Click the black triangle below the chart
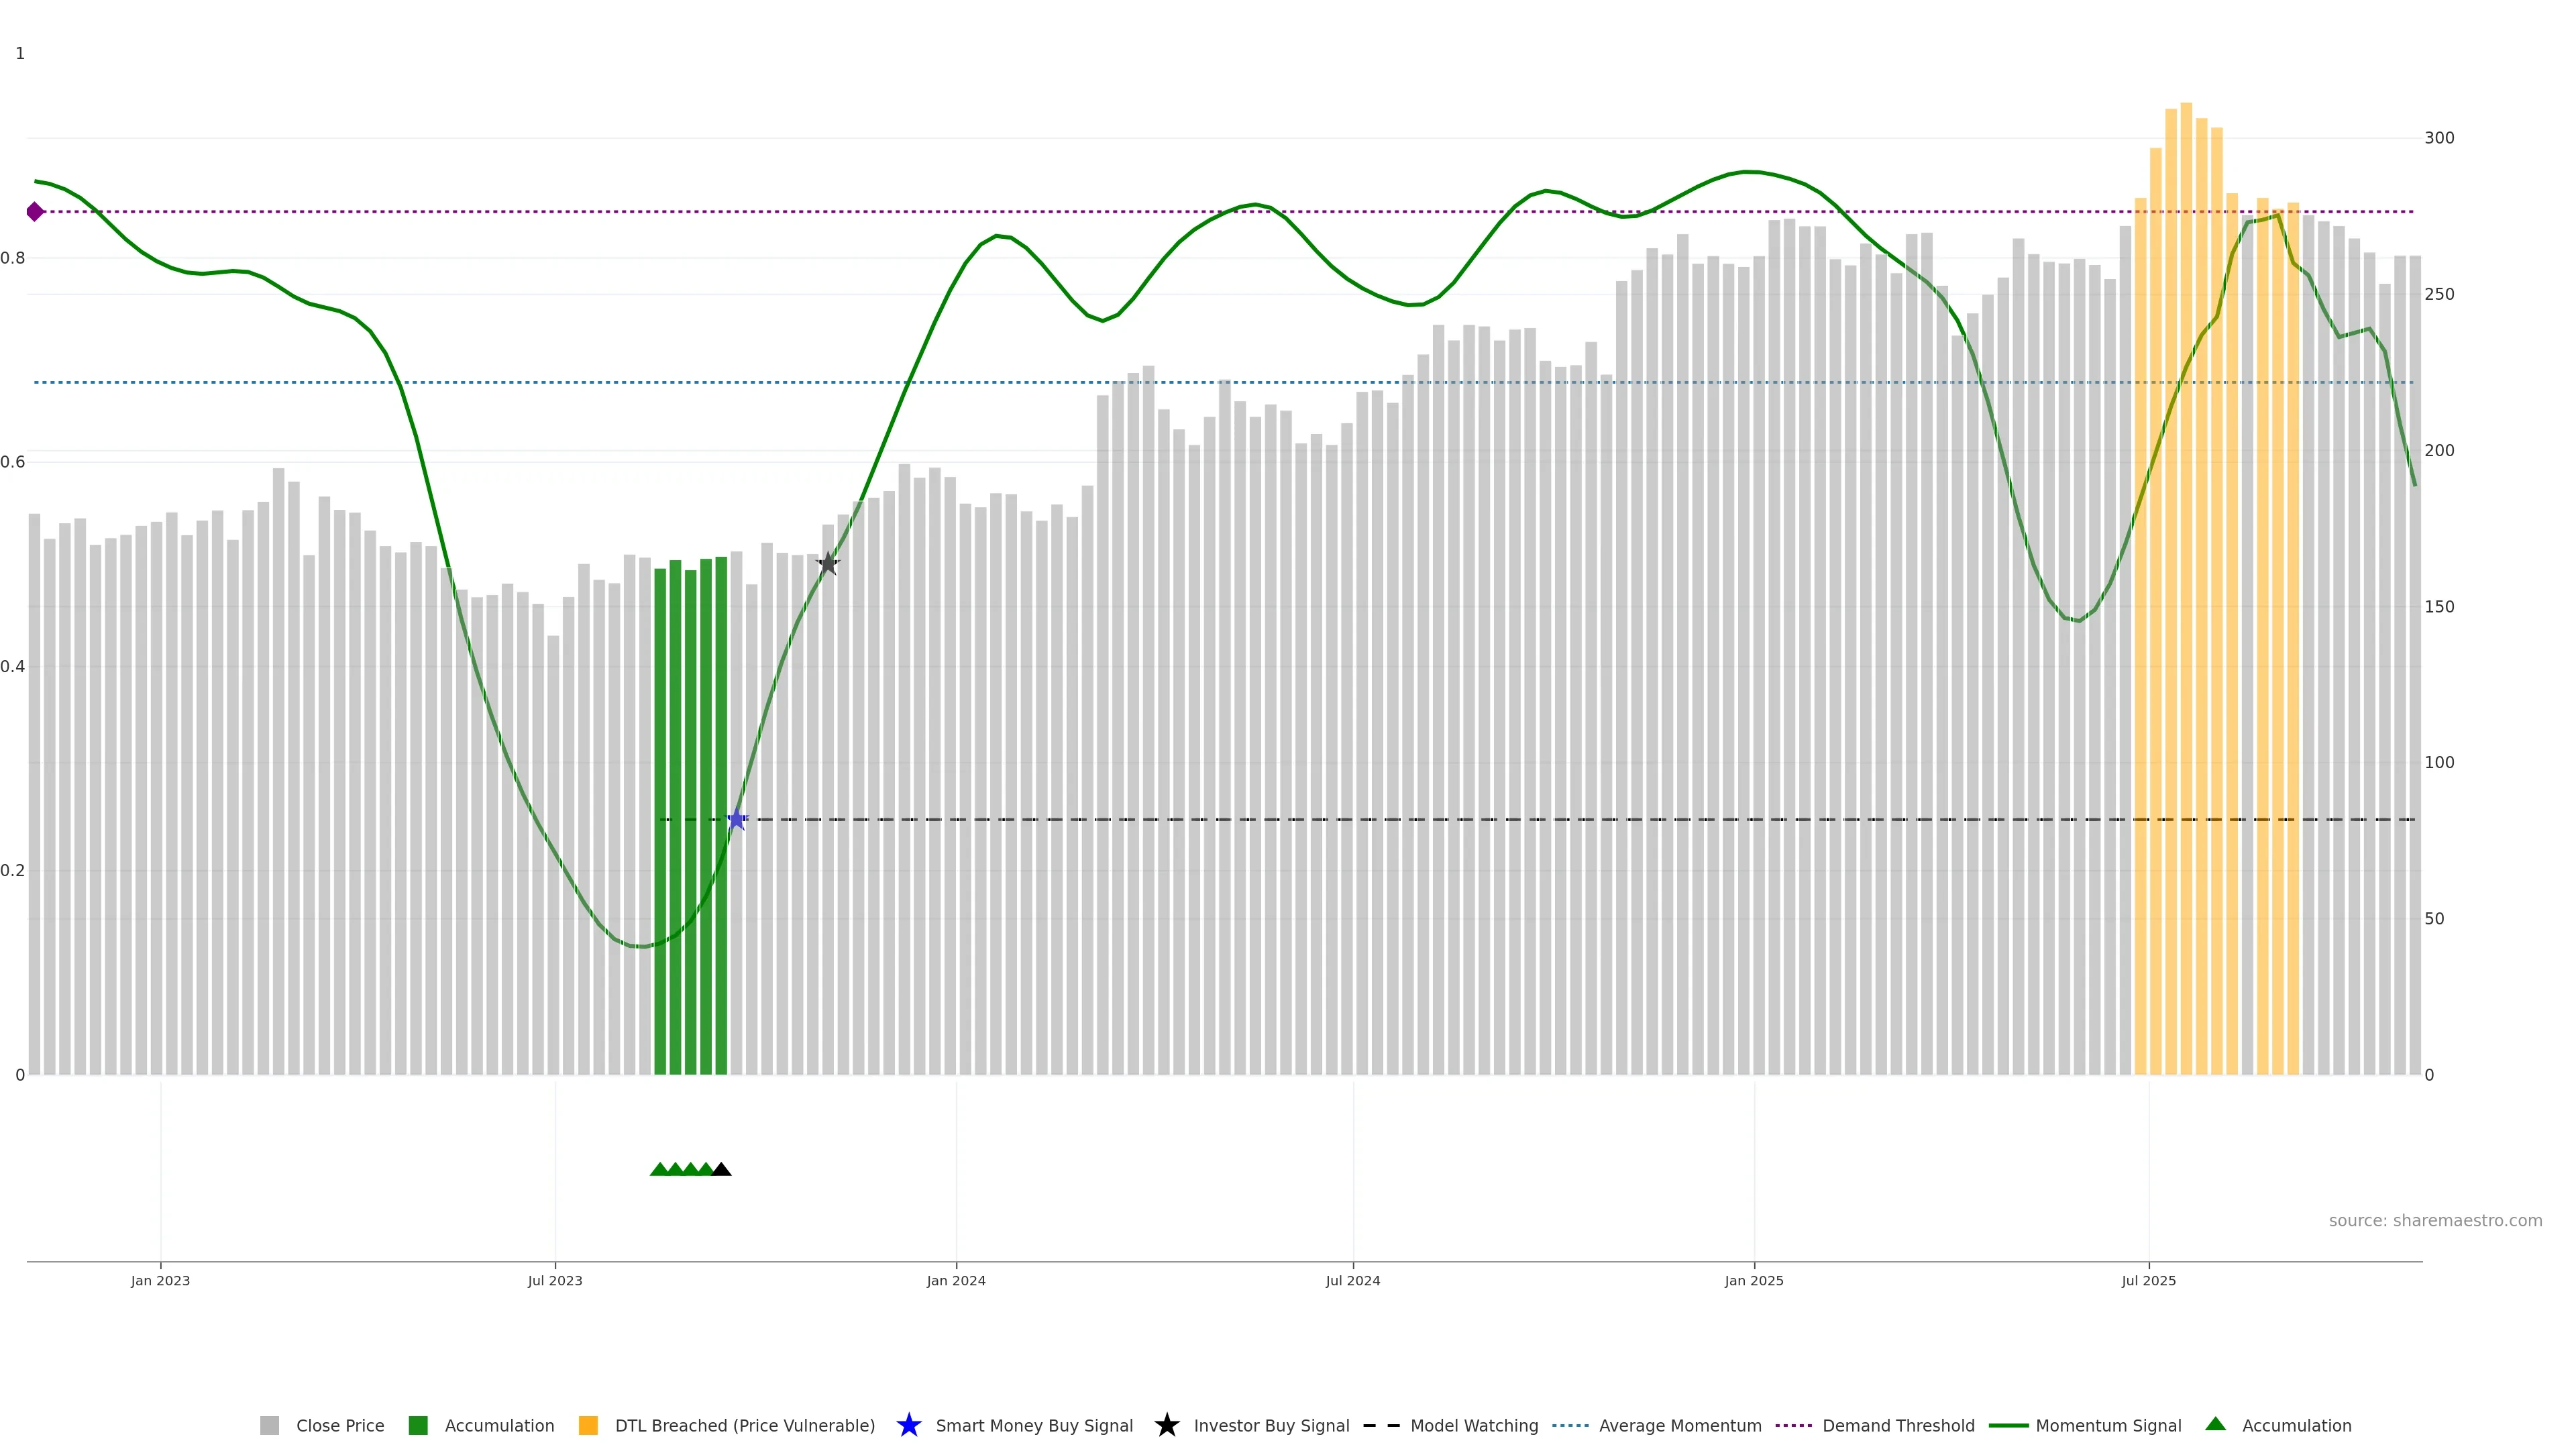 click(x=721, y=1169)
